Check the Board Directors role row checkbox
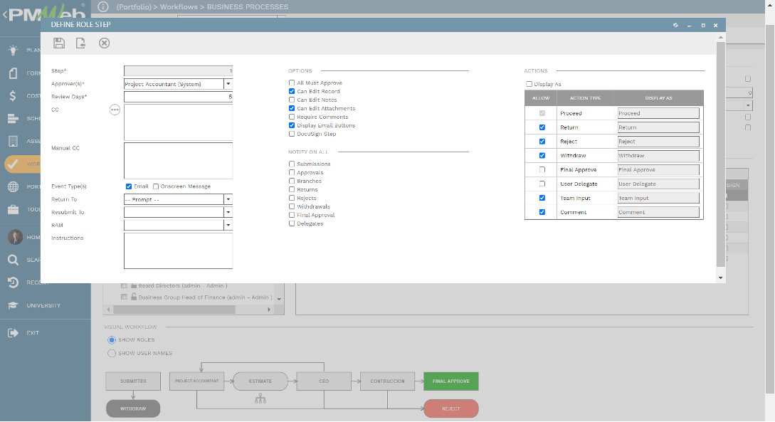The image size is (775, 422). tap(124, 285)
